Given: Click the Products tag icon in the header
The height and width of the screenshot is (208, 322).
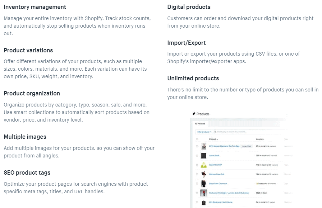Looking at the screenshot, I should (x=194, y=114).
